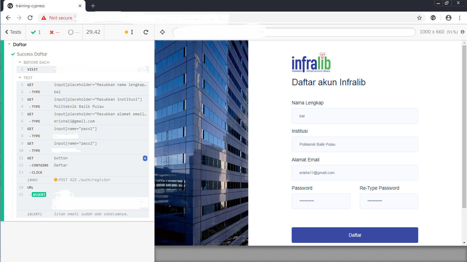Screen dimensions: 467x262
Task: Click the '4' badge on the GET button command
Action: click(x=145, y=158)
